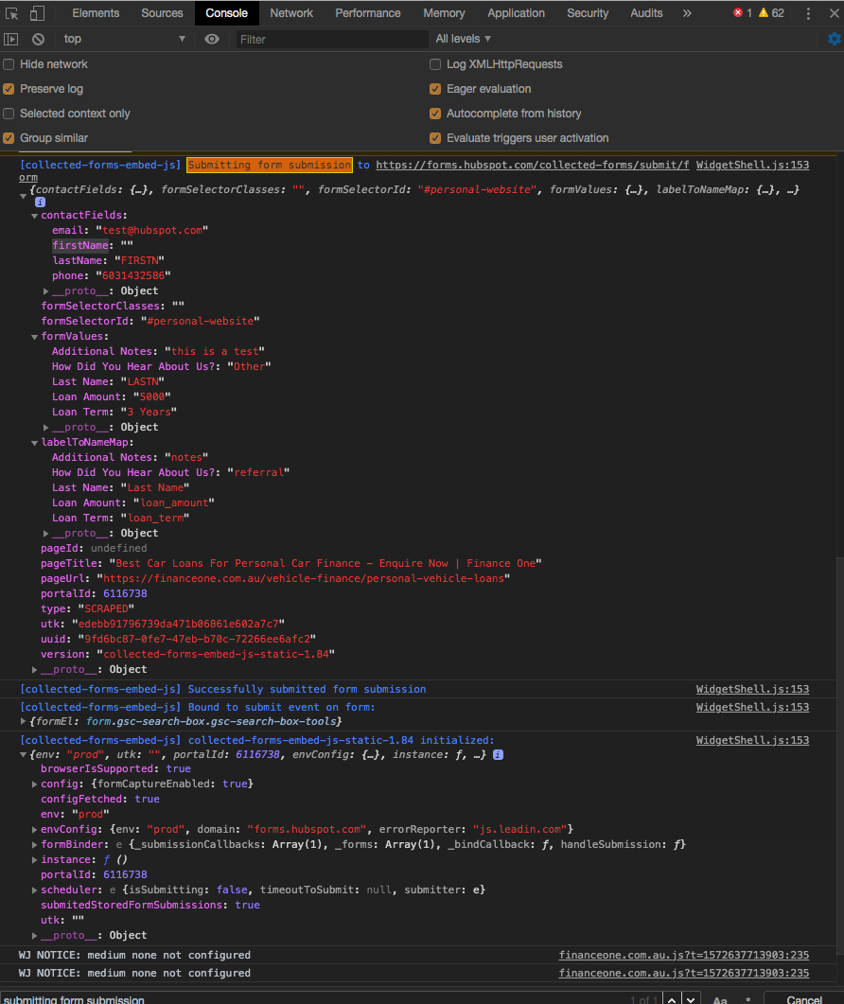Show the console sidebar panel icon
This screenshot has height=1004, width=844.
tap(11, 39)
